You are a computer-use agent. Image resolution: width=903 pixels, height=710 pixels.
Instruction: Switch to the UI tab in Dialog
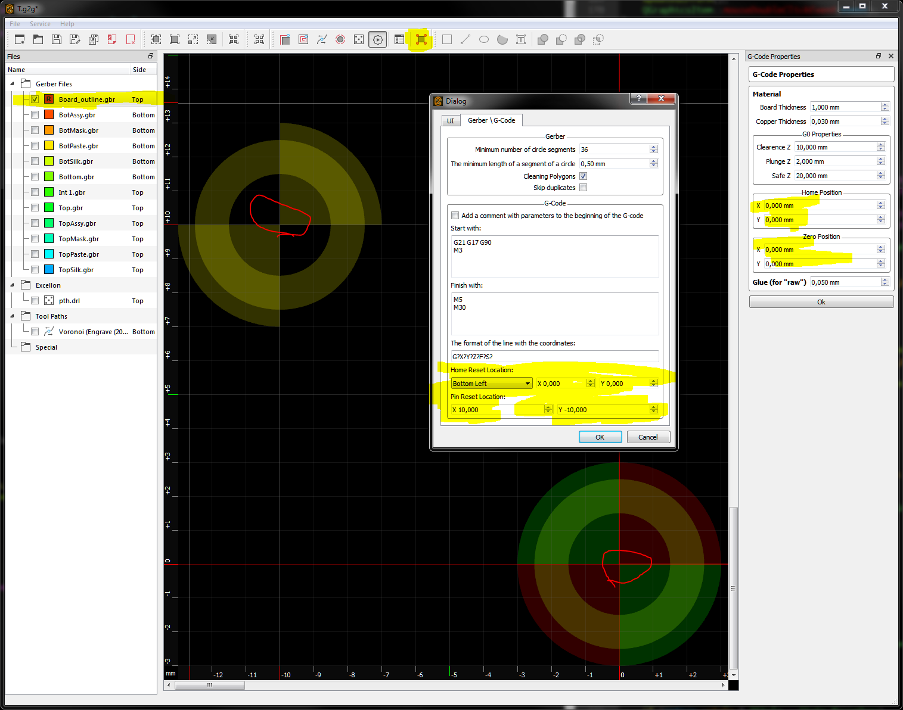(x=451, y=121)
